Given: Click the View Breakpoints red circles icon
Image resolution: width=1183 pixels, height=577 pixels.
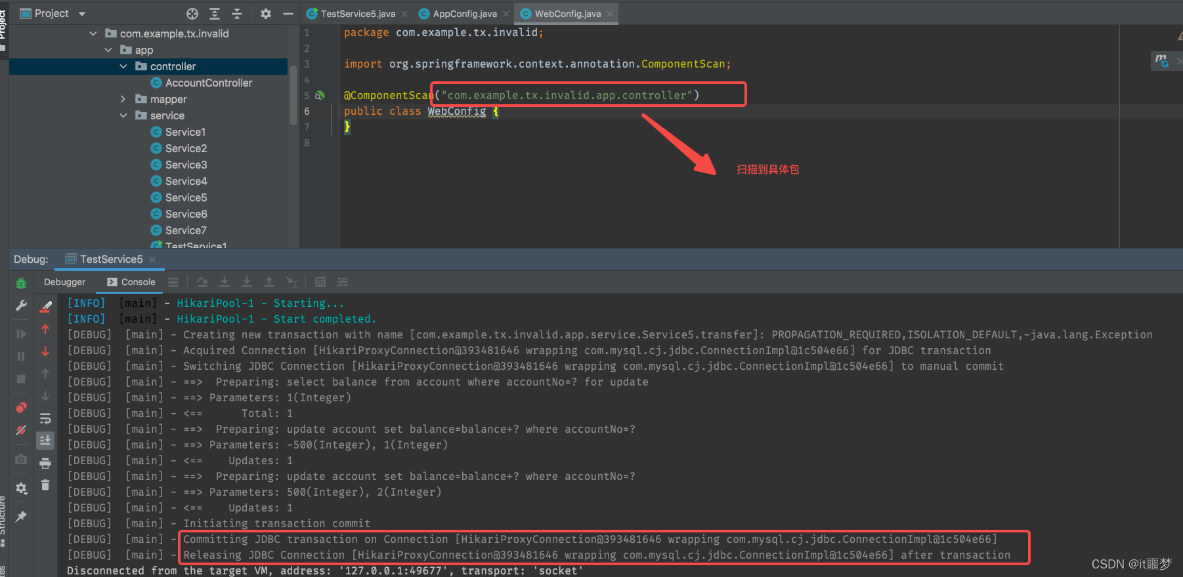Looking at the screenshot, I should tap(21, 407).
